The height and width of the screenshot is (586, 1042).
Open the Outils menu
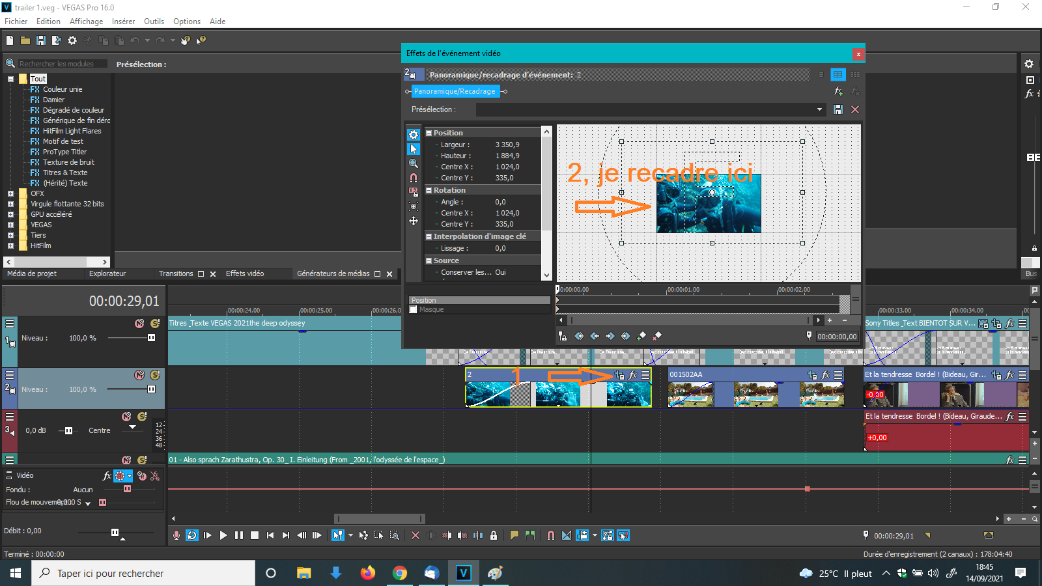pos(154,21)
